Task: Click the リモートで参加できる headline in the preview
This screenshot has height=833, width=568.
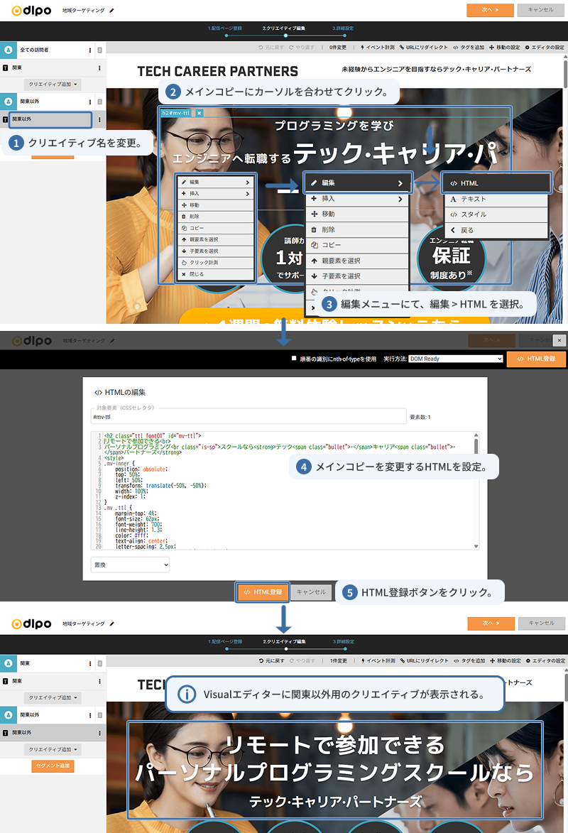Action: click(x=334, y=745)
